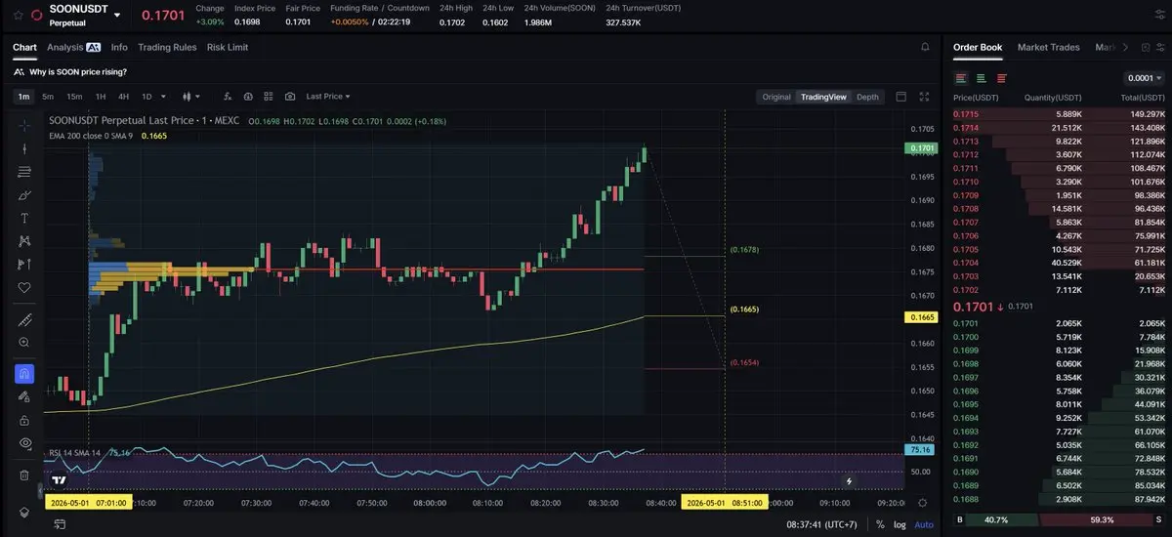The image size is (1172, 537).
Task: Click the notification bell icon
Action: (x=925, y=47)
